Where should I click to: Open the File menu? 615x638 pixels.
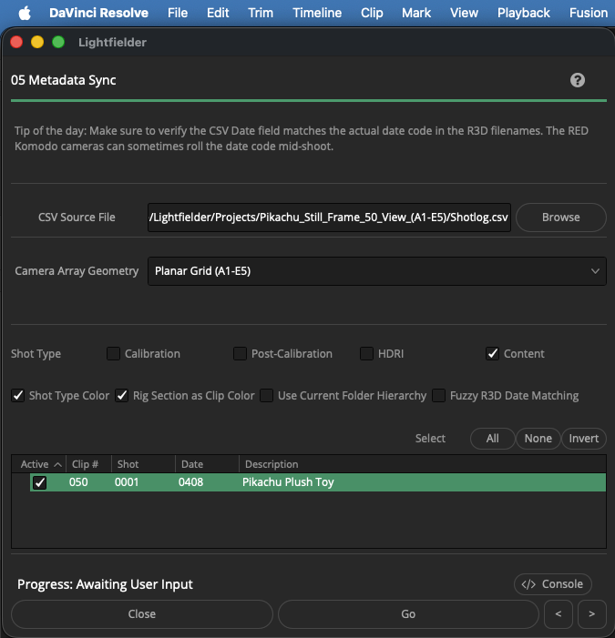(x=178, y=13)
